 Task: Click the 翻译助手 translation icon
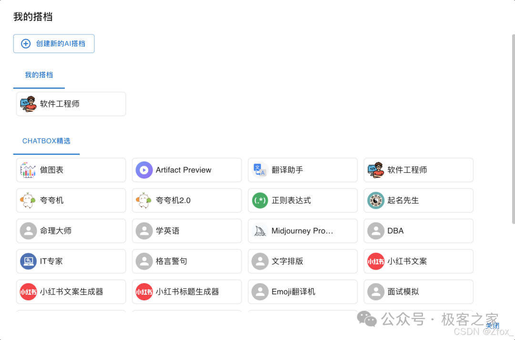point(302,170)
